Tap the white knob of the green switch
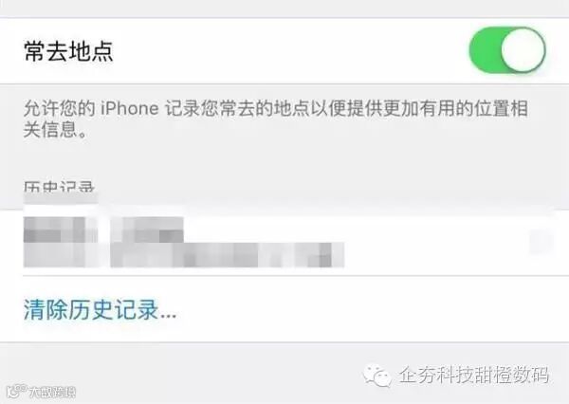 (x=523, y=49)
